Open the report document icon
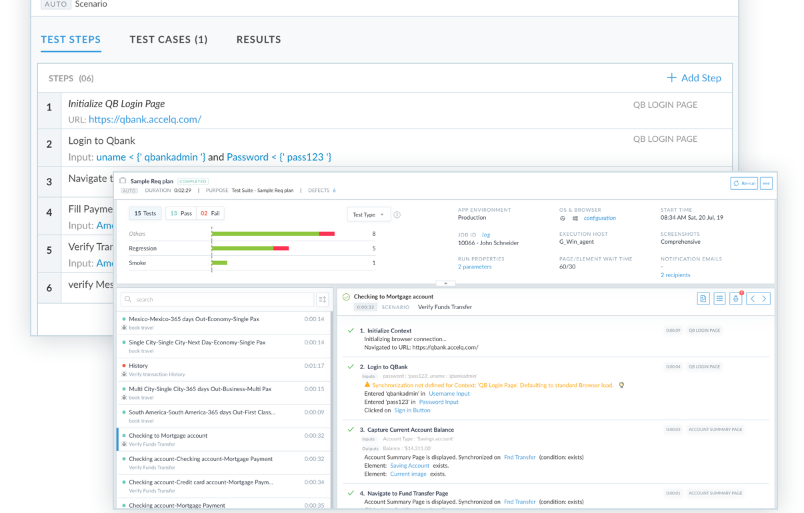 click(x=703, y=299)
